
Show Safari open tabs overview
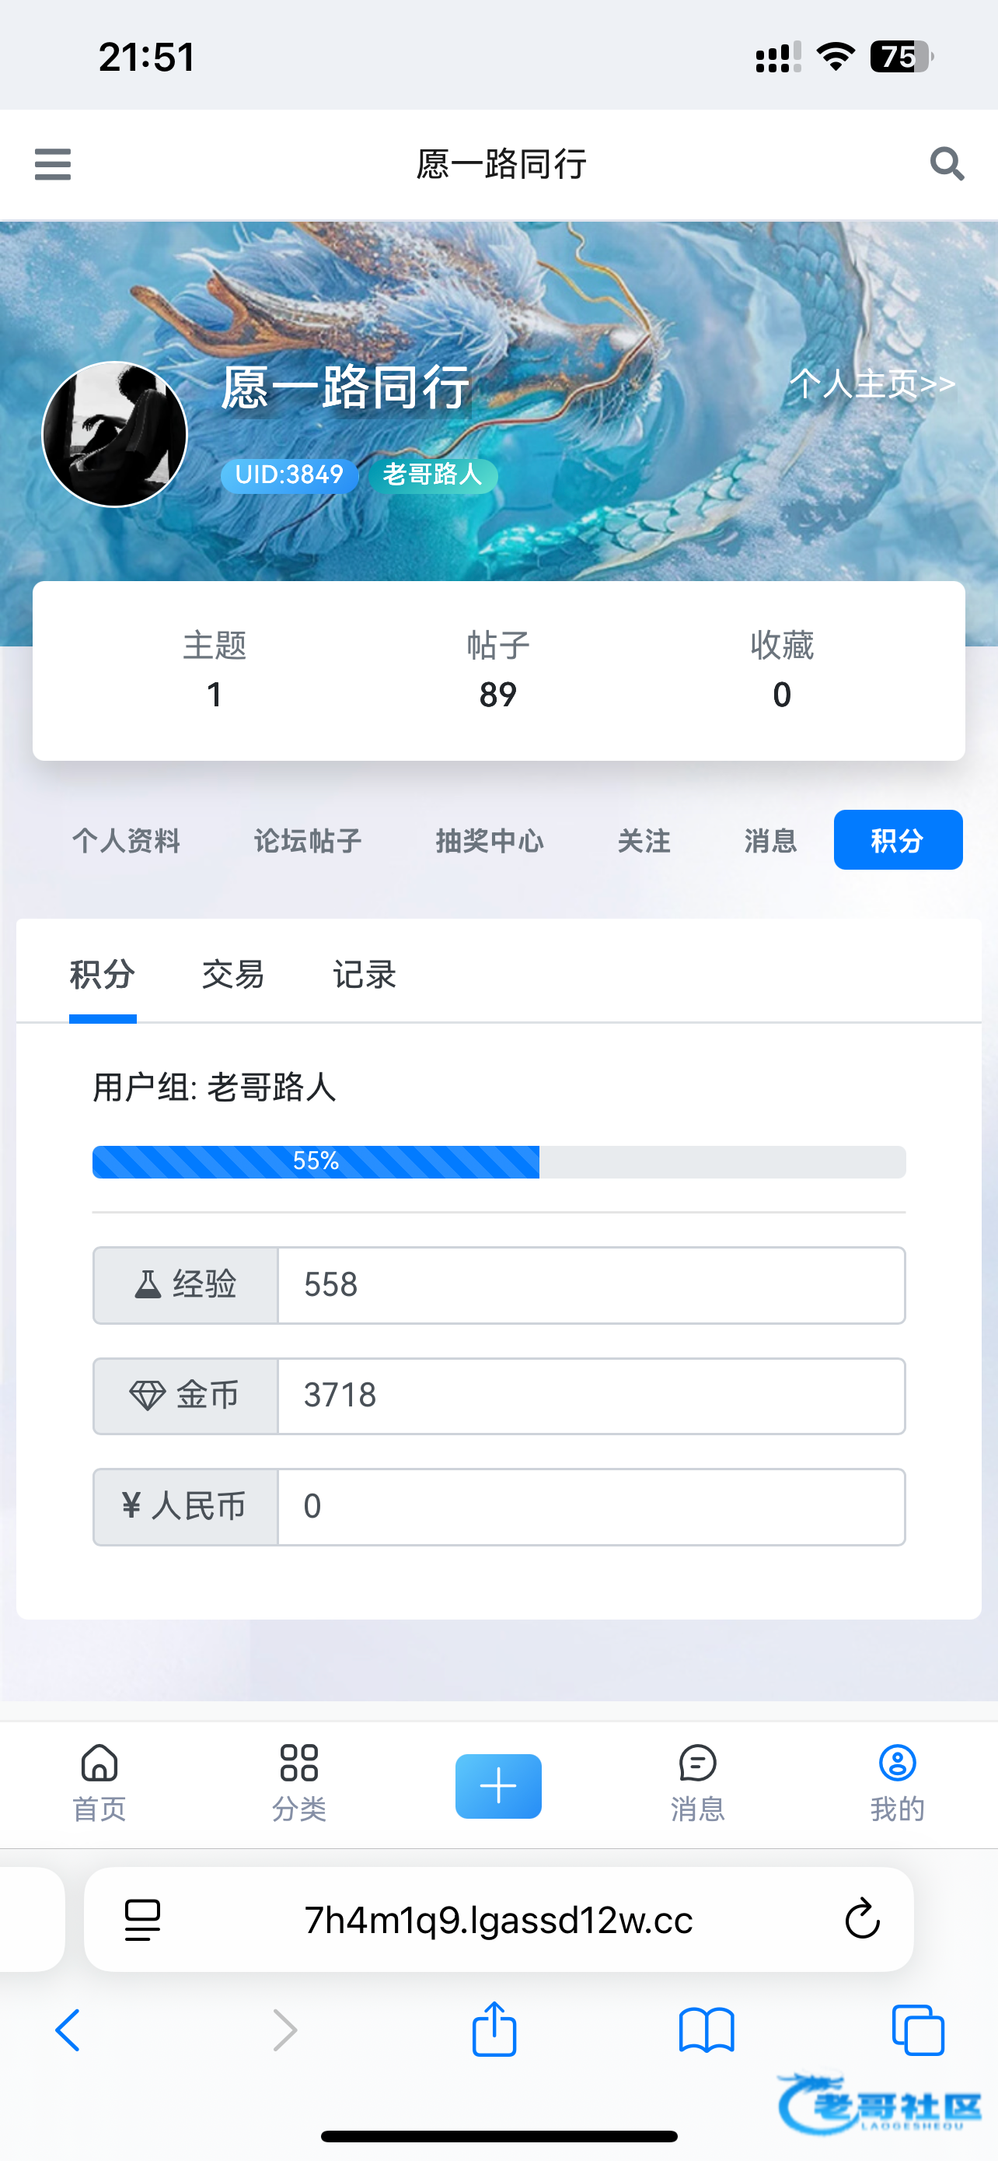(919, 2030)
